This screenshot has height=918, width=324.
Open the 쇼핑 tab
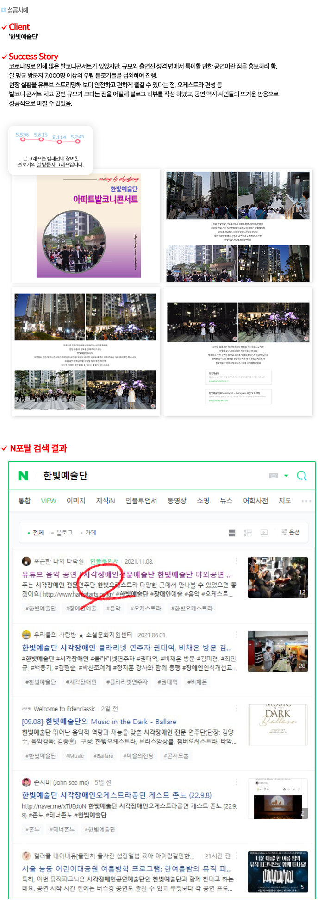(203, 501)
